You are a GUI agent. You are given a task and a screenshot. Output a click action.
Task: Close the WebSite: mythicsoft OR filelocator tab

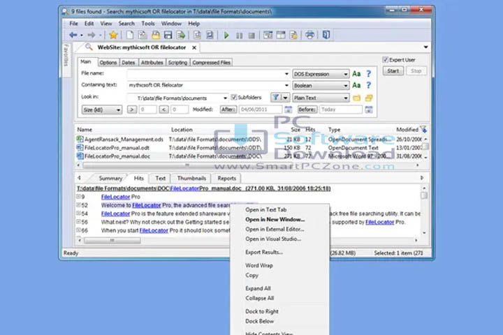coord(194,47)
